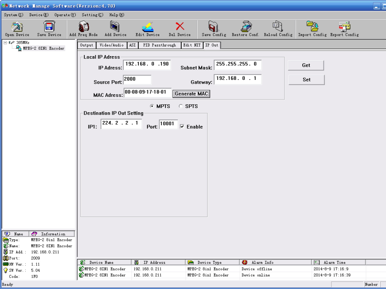
Task: Click the local IP Adress field
Action: click(x=147, y=64)
